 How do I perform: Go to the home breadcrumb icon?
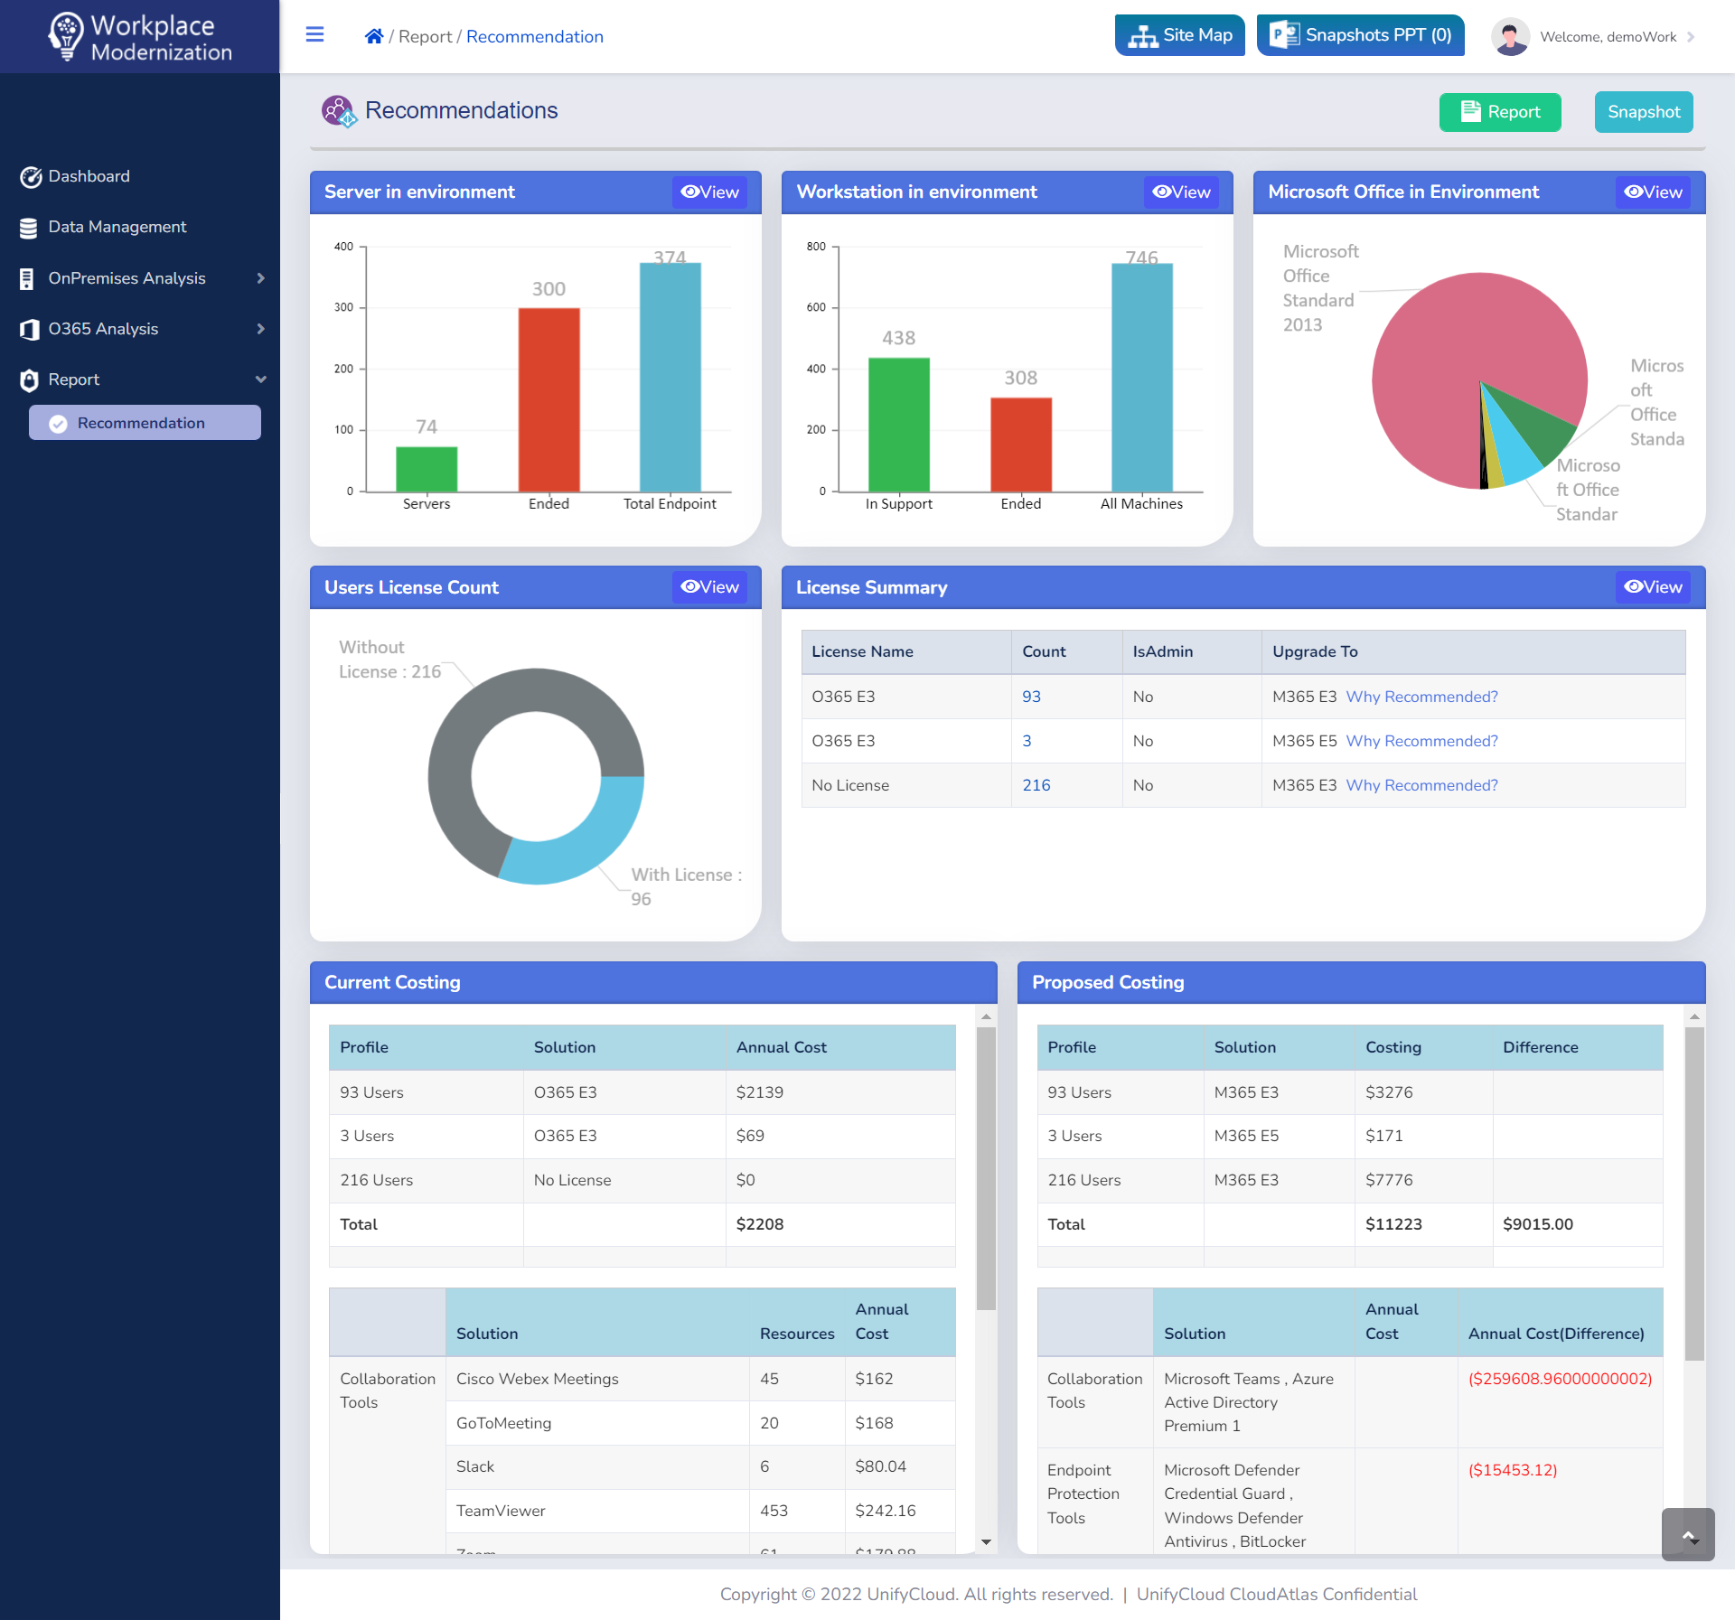pyautogui.click(x=373, y=36)
